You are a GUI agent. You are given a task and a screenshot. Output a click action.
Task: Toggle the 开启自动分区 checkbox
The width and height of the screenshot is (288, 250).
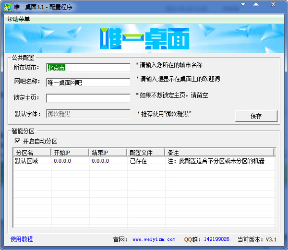[x=18, y=141]
